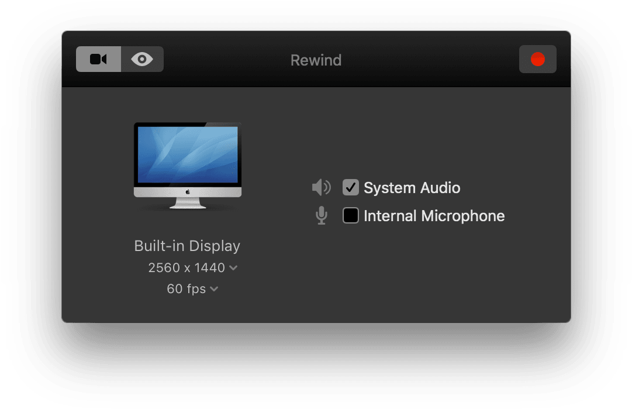Expand the resolution chevron next to 2560 x 1440
632x409 pixels.
coord(233,267)
